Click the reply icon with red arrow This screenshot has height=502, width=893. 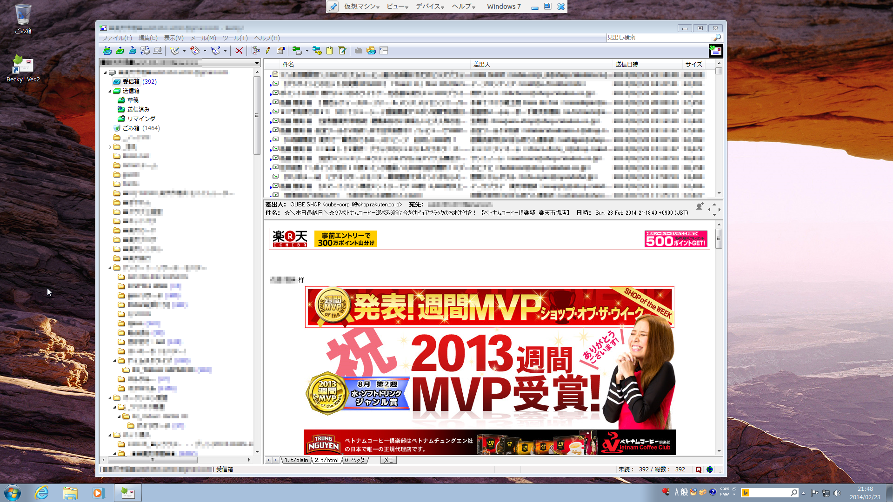tap(195, 51)
